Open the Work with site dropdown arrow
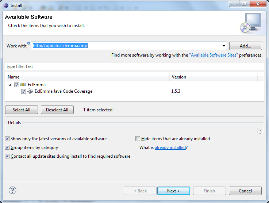Image resolution: width=269 pixels, height=203 pixels. pyautogui.click(x=224, y=46)
